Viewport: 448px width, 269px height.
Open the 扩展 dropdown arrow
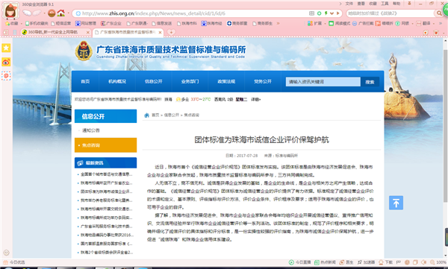325,24
